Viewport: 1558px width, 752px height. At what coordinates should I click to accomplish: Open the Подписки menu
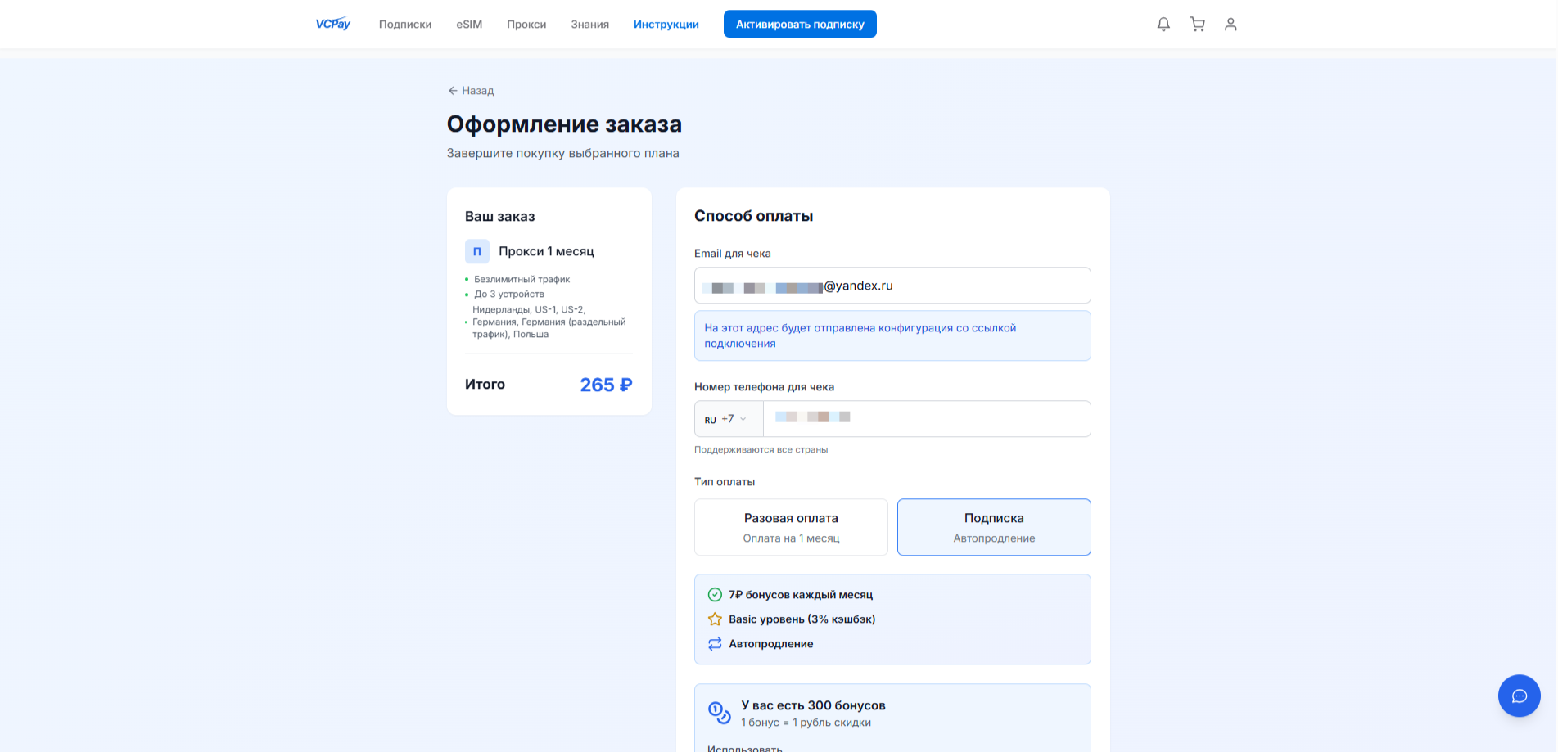pos(405,25)
